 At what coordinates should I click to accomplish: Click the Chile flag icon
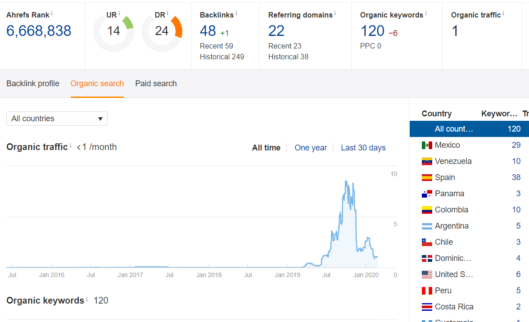427,242
